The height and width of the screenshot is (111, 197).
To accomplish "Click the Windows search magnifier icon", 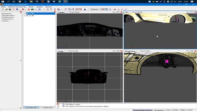I will (8, 2).
